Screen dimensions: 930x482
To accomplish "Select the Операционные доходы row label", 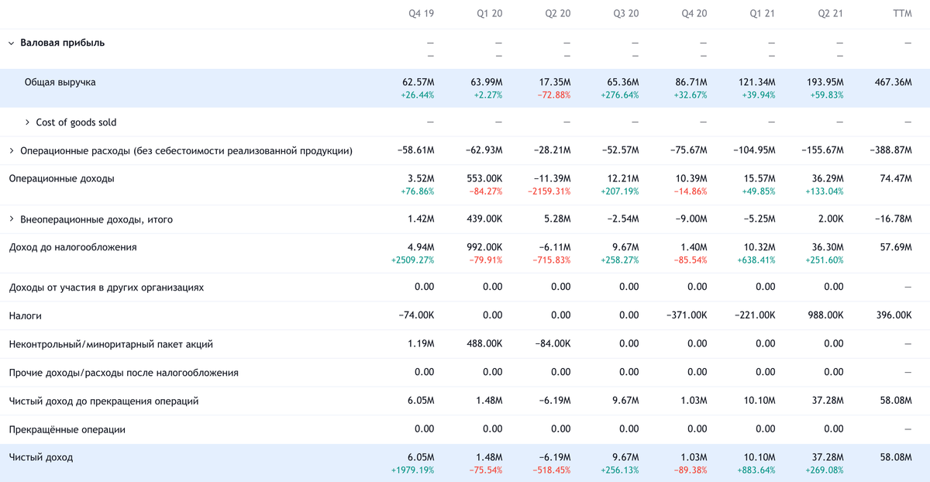I will (x=61, y=178).
